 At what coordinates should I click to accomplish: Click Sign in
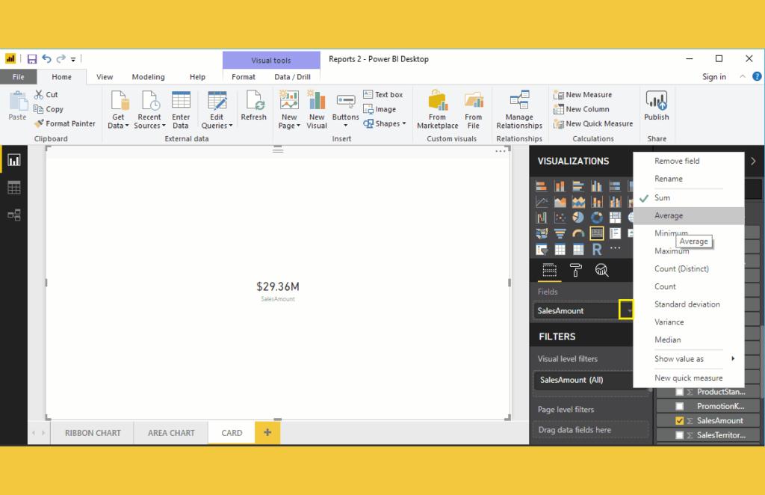point(713,76)
